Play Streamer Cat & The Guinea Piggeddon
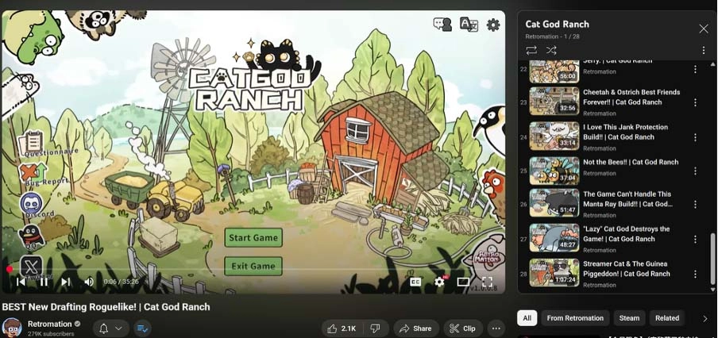718x338 pixels. point(627,268)
